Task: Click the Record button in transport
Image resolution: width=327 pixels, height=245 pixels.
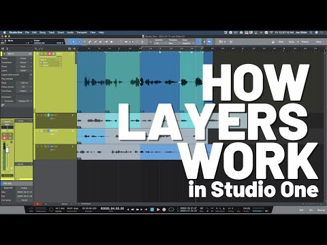Action: coord(164,210)
